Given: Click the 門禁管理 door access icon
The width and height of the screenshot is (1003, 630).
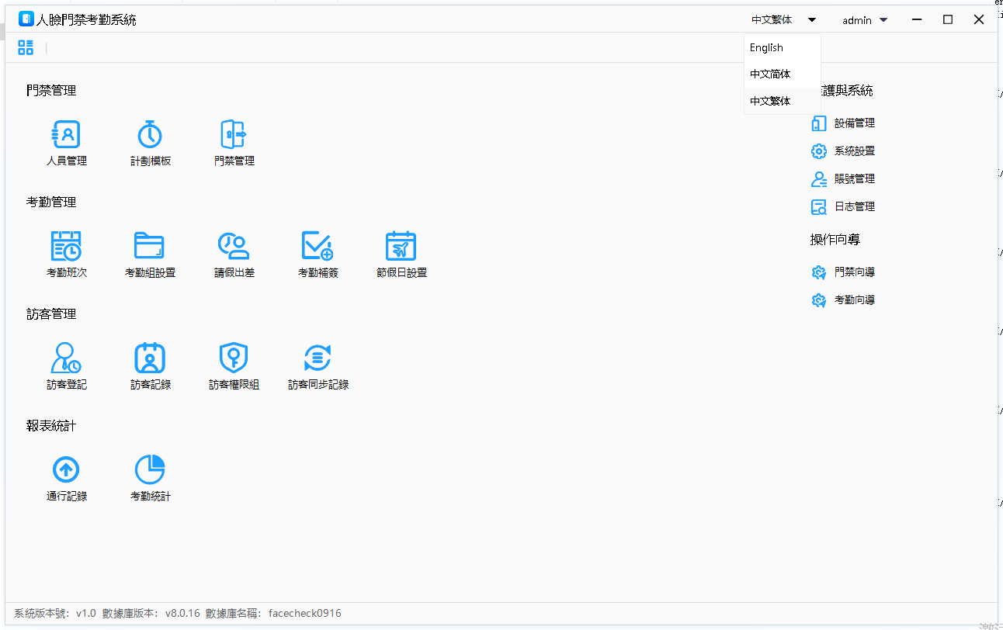Looking at the screenshot, I should click(x=234, y=135).
